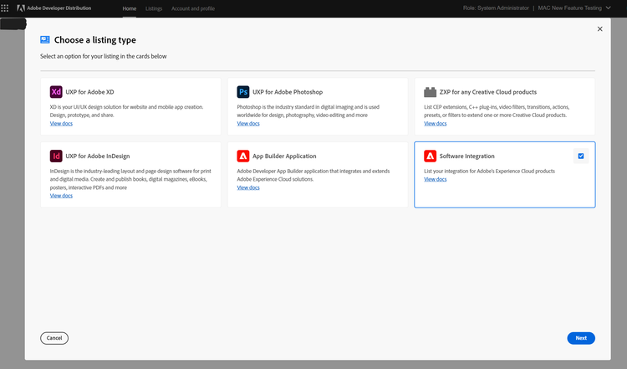Click the Role: System Administrator label
Image resolution: width=627 pixels, height=369 pixels.
coord(496,8)
